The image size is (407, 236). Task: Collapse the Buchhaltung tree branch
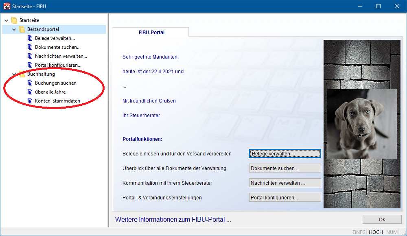point(14,74)
